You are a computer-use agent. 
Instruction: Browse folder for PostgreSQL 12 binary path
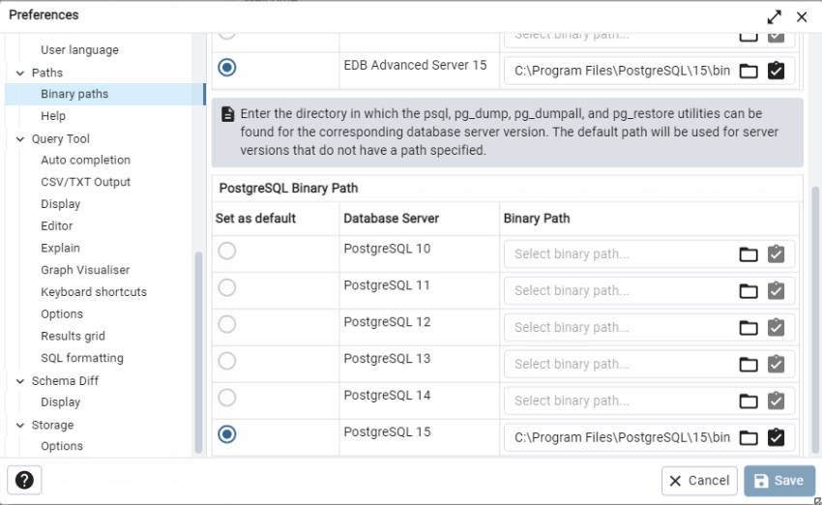coord(749,328)
